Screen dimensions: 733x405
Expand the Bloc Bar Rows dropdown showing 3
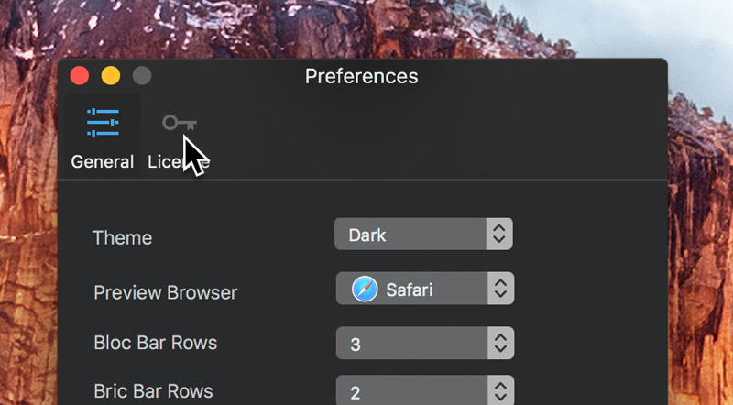click(425, 343)
